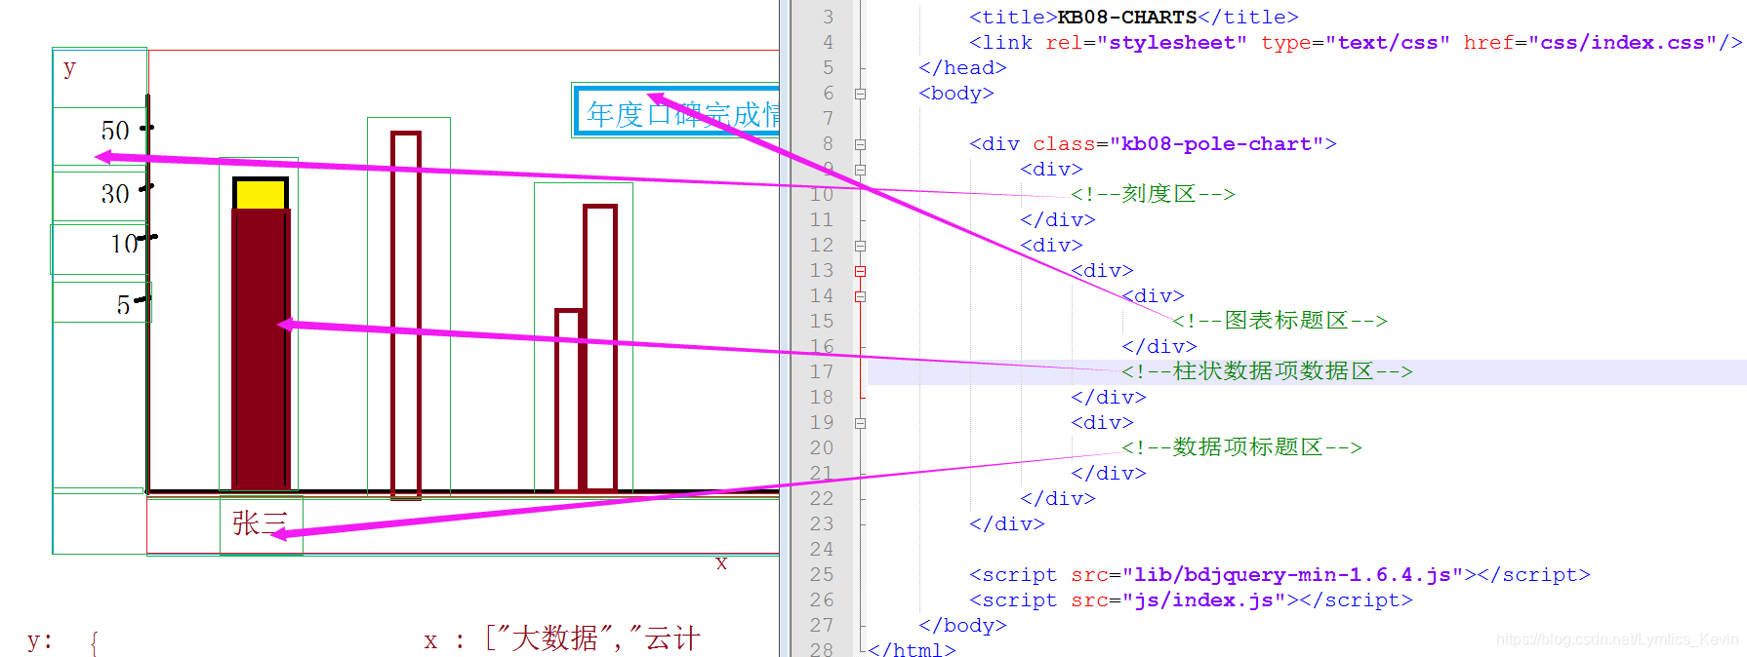
Task: Toggle the red fold marker on line 13
Action: pos(860,271)
